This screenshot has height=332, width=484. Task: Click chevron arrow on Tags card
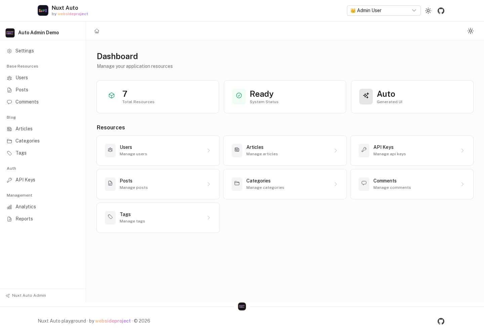coord(209,218)
